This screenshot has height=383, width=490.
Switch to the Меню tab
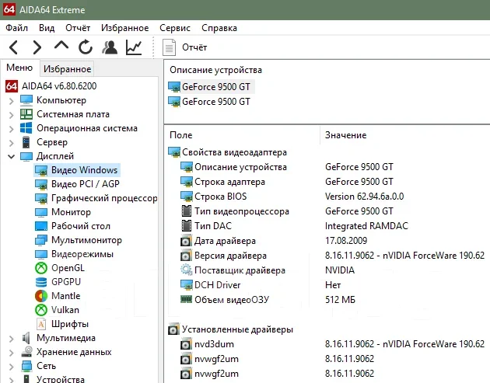[x=19, y=68]
